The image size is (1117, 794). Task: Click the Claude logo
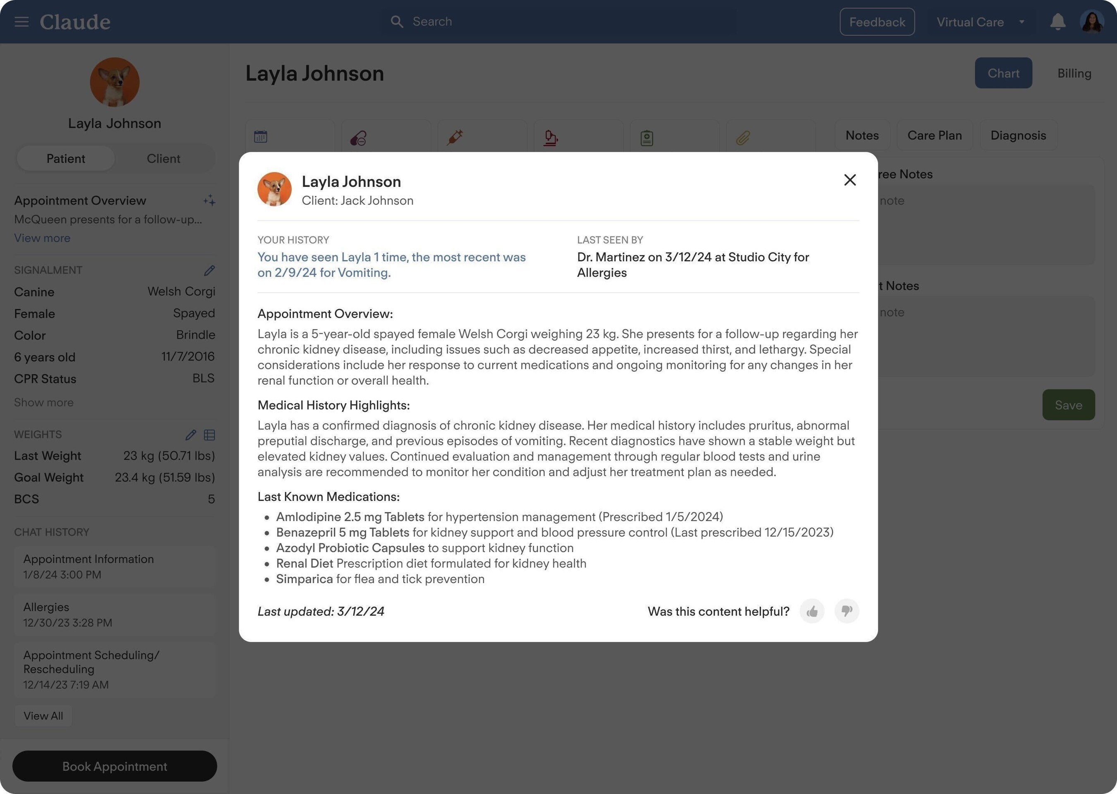(x=75, y=22)
